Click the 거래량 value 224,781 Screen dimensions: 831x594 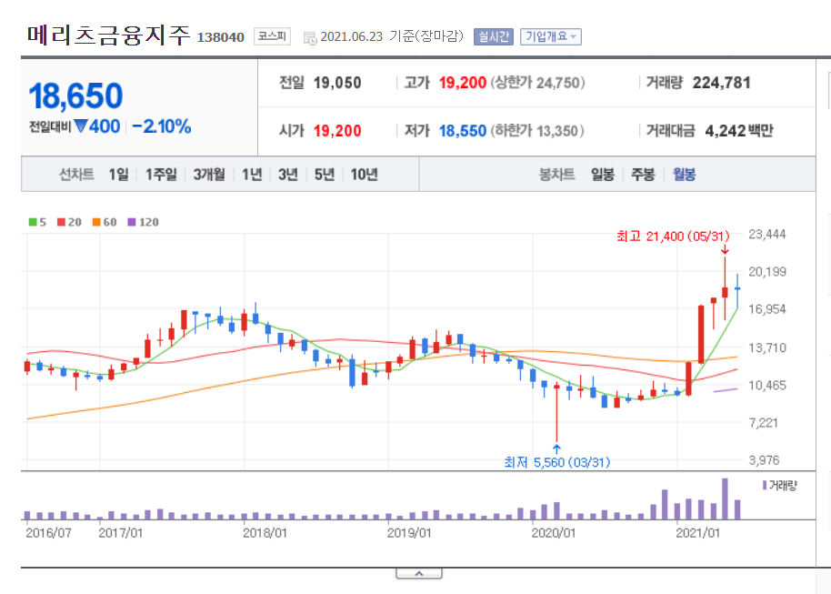(x=722, y=83)
